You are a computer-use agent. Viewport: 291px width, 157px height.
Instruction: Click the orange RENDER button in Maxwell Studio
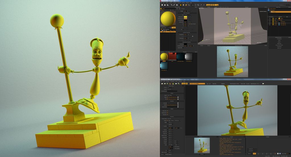[208, 5]
